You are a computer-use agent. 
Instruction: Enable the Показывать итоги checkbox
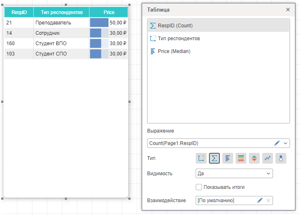199,187
